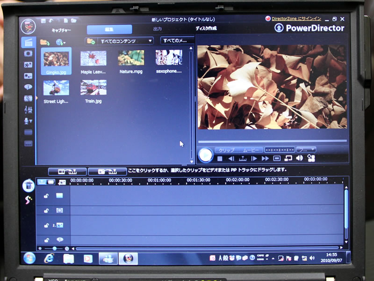
Task: Open the すべてのメ... media type dropdown
Action: pyautogui.click(x=177, y=41)
